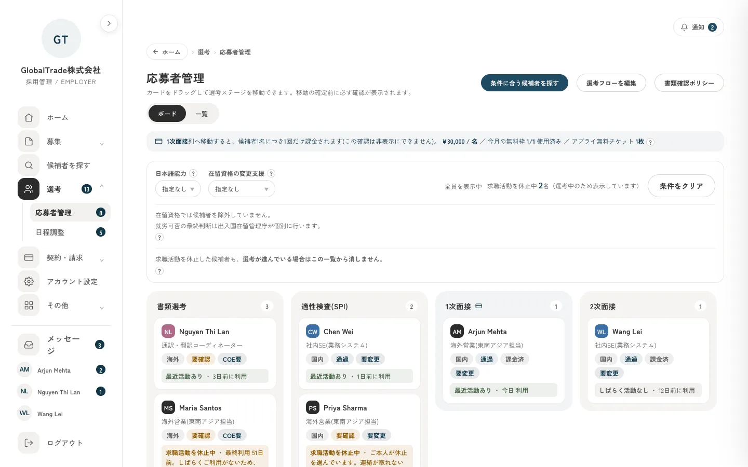The width and height of the screenshot is (748, 467).
Task: Click the help icon next to 在留資格の変更支援
Action: (271, 173)
